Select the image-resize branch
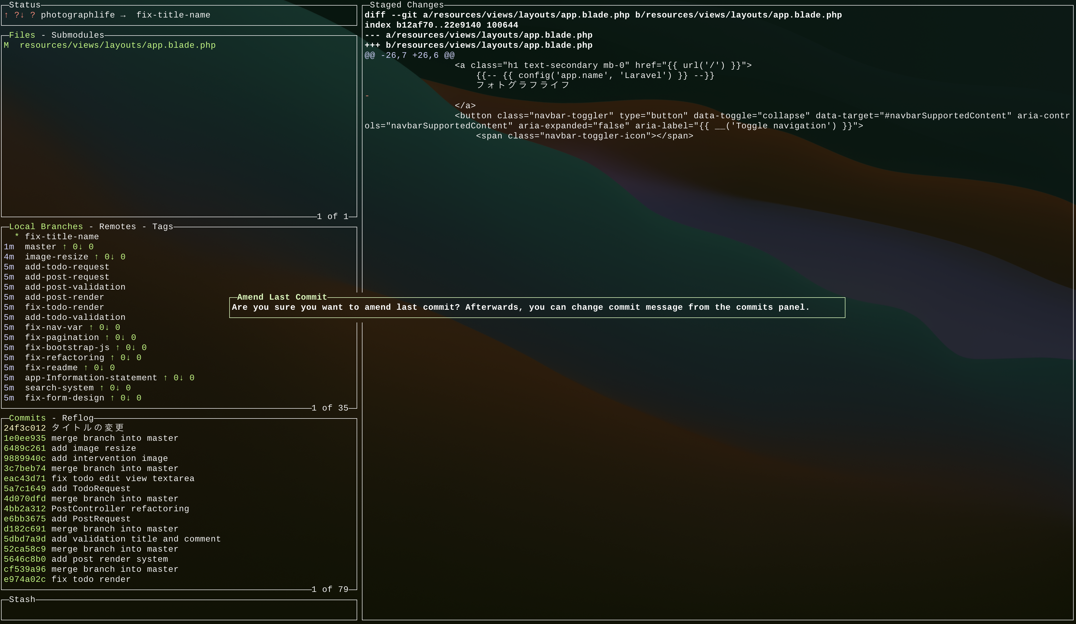Image resolution: width=1076 pixels, height=624 pixels. click(x=56, y=257)
